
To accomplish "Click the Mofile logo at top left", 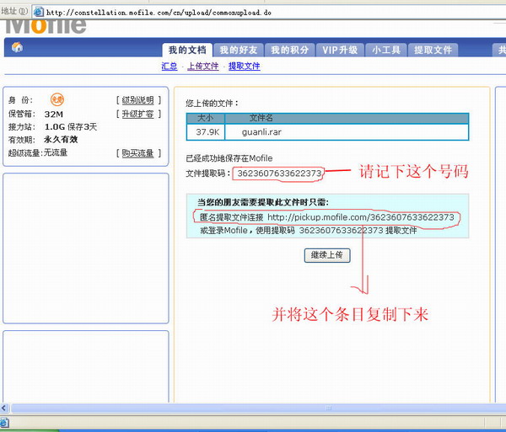I will 46,26.
